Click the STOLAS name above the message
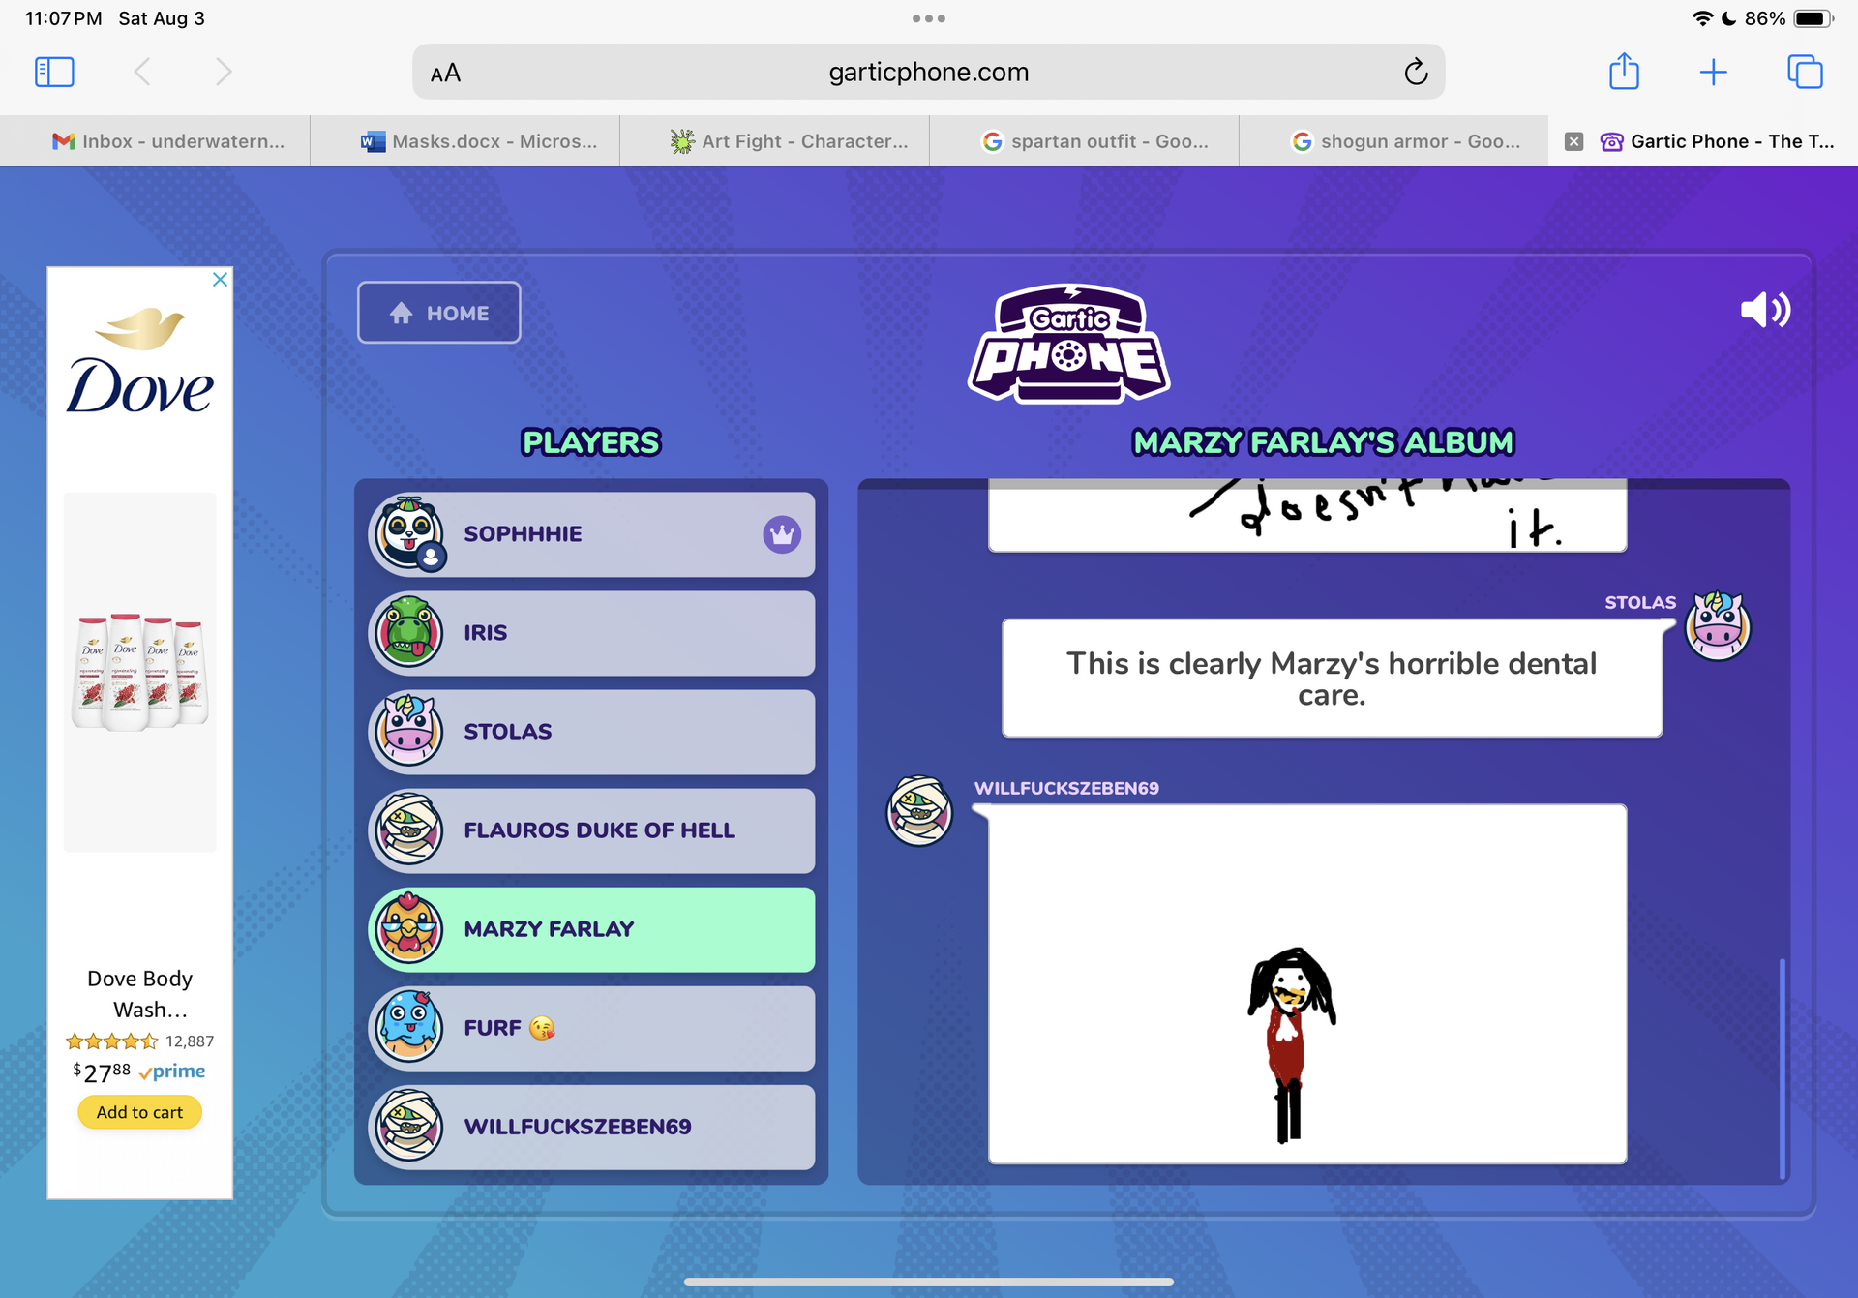The image size is (1858, 1298). pos(1639,602)
